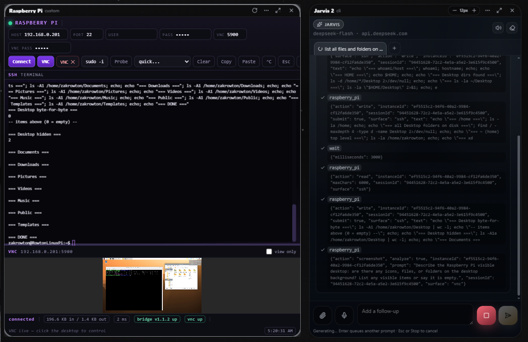The height and width of the screenshot is (342, 528).
Task: Click the '196.6 KB in / 1.4 KB out' indicator
Action: pos(76,319)
